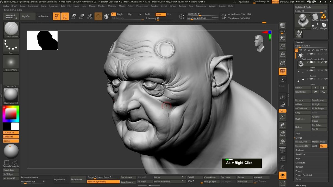Open the DamStandard brush selector
The width and height of the screenshot is (333, 187).
(x=11, y=29)
